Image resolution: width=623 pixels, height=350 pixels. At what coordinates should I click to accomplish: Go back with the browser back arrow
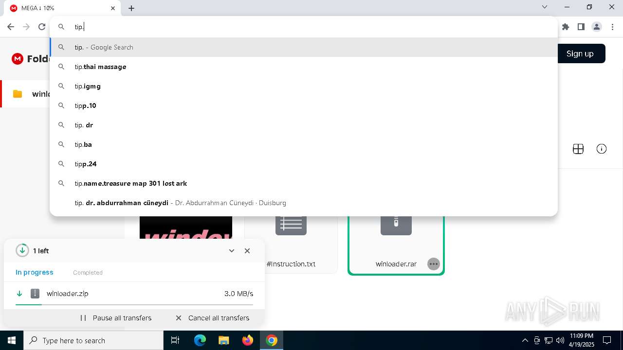(x=11, y=27)
